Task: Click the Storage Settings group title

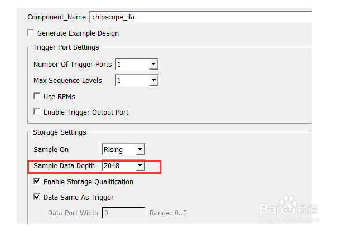Action: click(x=60, y=132)
